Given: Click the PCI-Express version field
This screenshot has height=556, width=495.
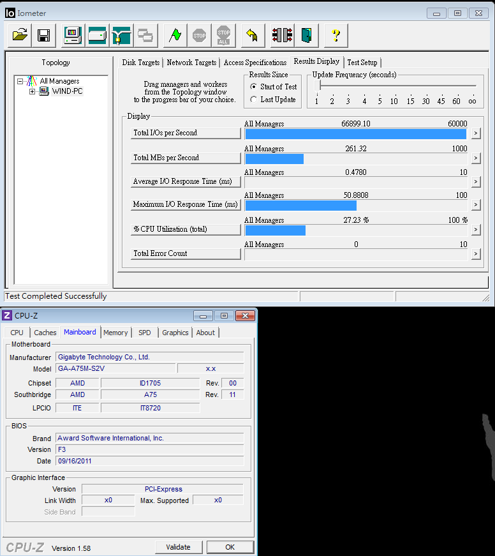Looking at the screenshot, I should tap(163, 490).
